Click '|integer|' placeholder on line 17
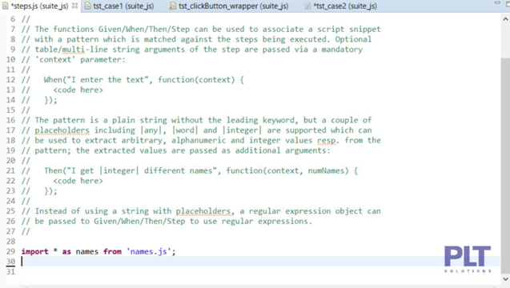The height and width of the screenshot is (288, 510). [x=242, y=130]
